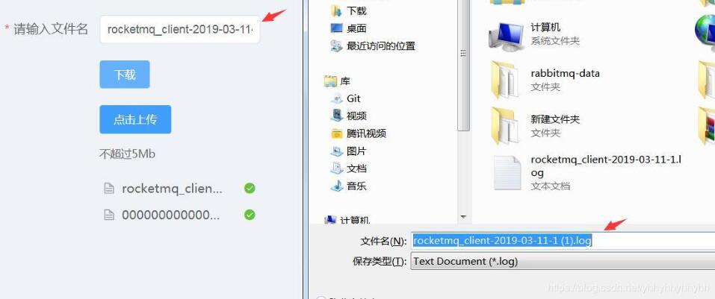Click the 计算机 system folder icon
Screen dimensions: 715x299
(507, 35)
